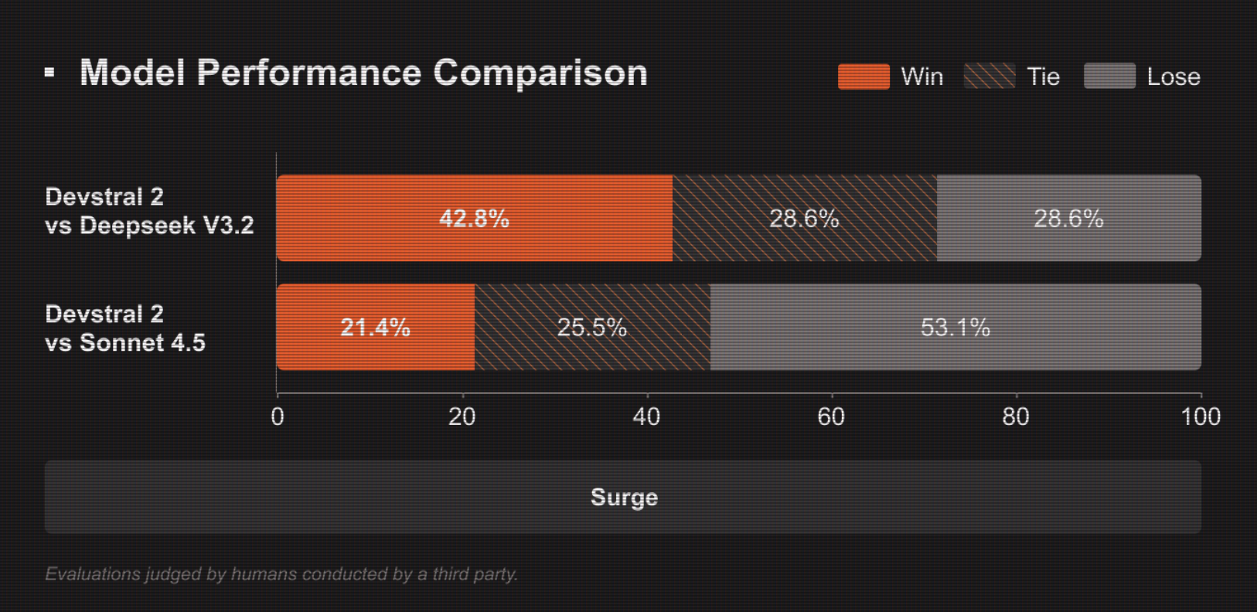
Task: Click the Devstral 2 vs Deepseek V3.2 label
Action: click(149, 211)
